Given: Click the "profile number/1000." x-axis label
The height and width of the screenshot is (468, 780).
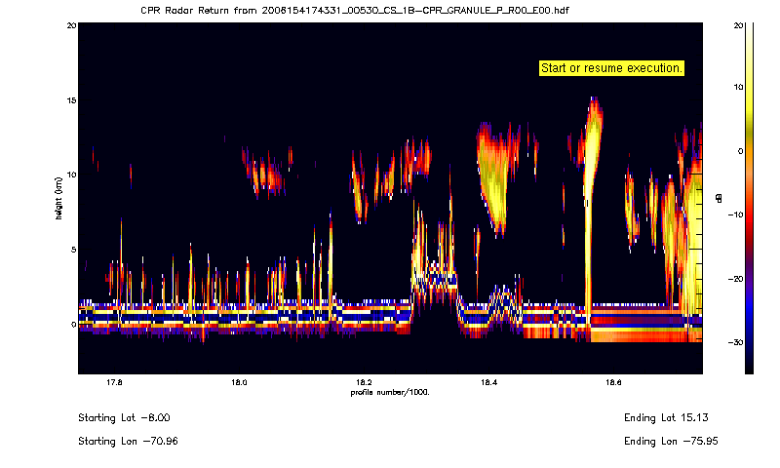Looking at the screenshot, I should coord(390,392).
